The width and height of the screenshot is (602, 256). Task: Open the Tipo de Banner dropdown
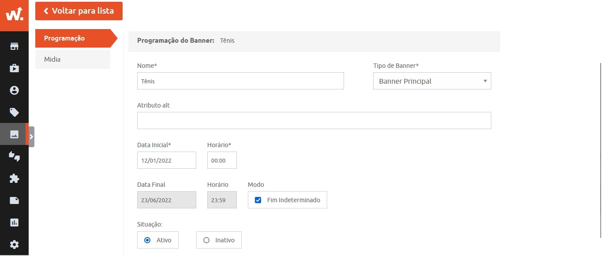[432, 81]
